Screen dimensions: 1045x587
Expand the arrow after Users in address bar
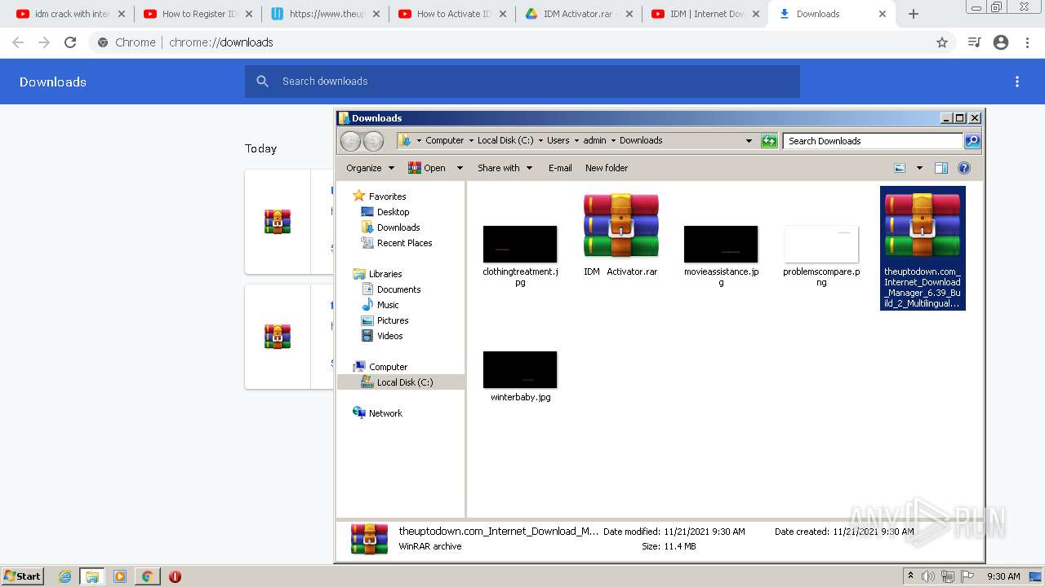click(576, 140)
